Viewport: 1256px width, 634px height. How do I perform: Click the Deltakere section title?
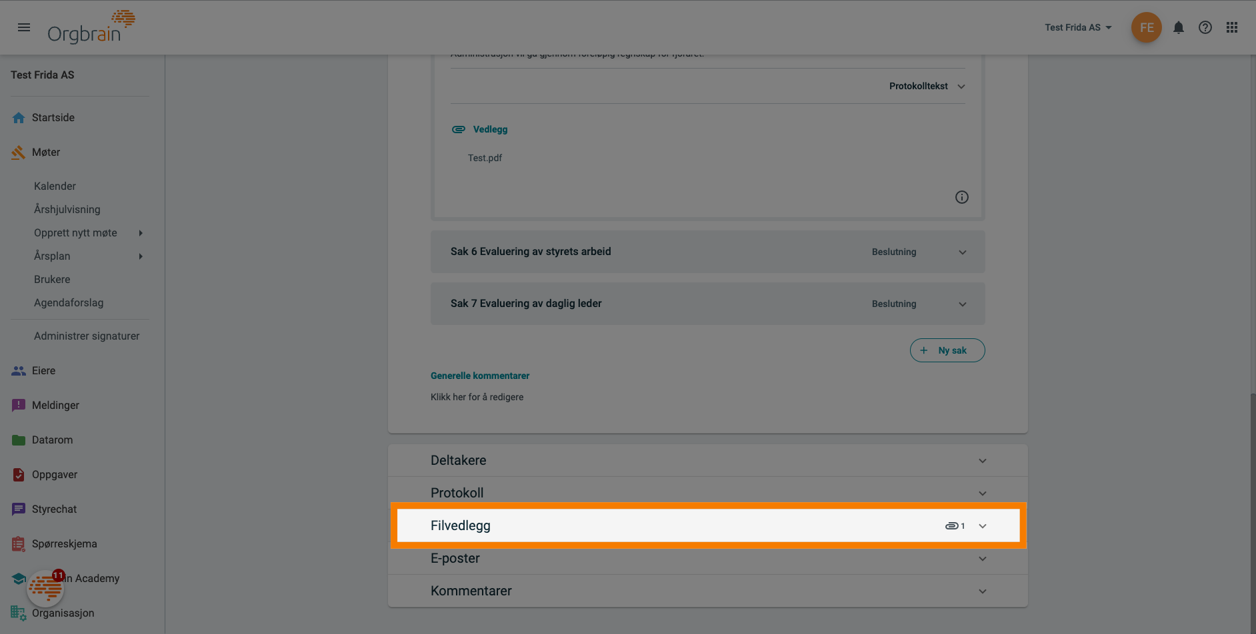pos(459,461)
